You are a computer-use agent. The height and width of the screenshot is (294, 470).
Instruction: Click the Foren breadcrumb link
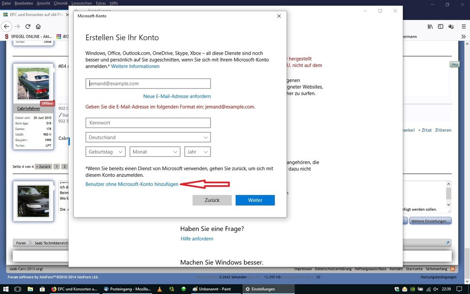point(21,243)
